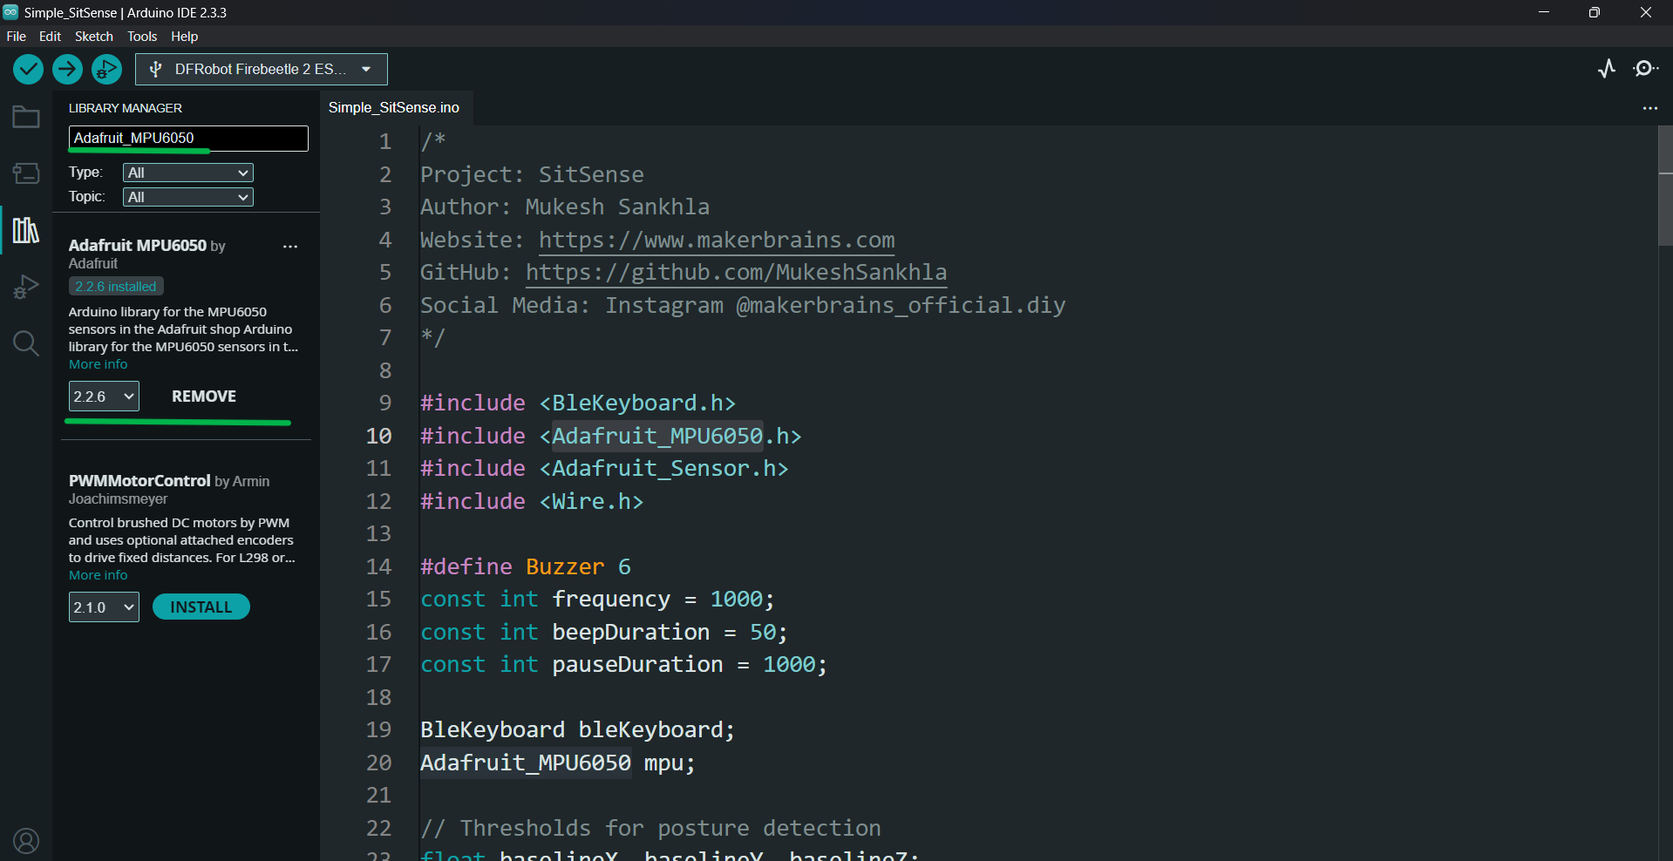
Task: Open the Edit menu
Action: tap(50, 37)
